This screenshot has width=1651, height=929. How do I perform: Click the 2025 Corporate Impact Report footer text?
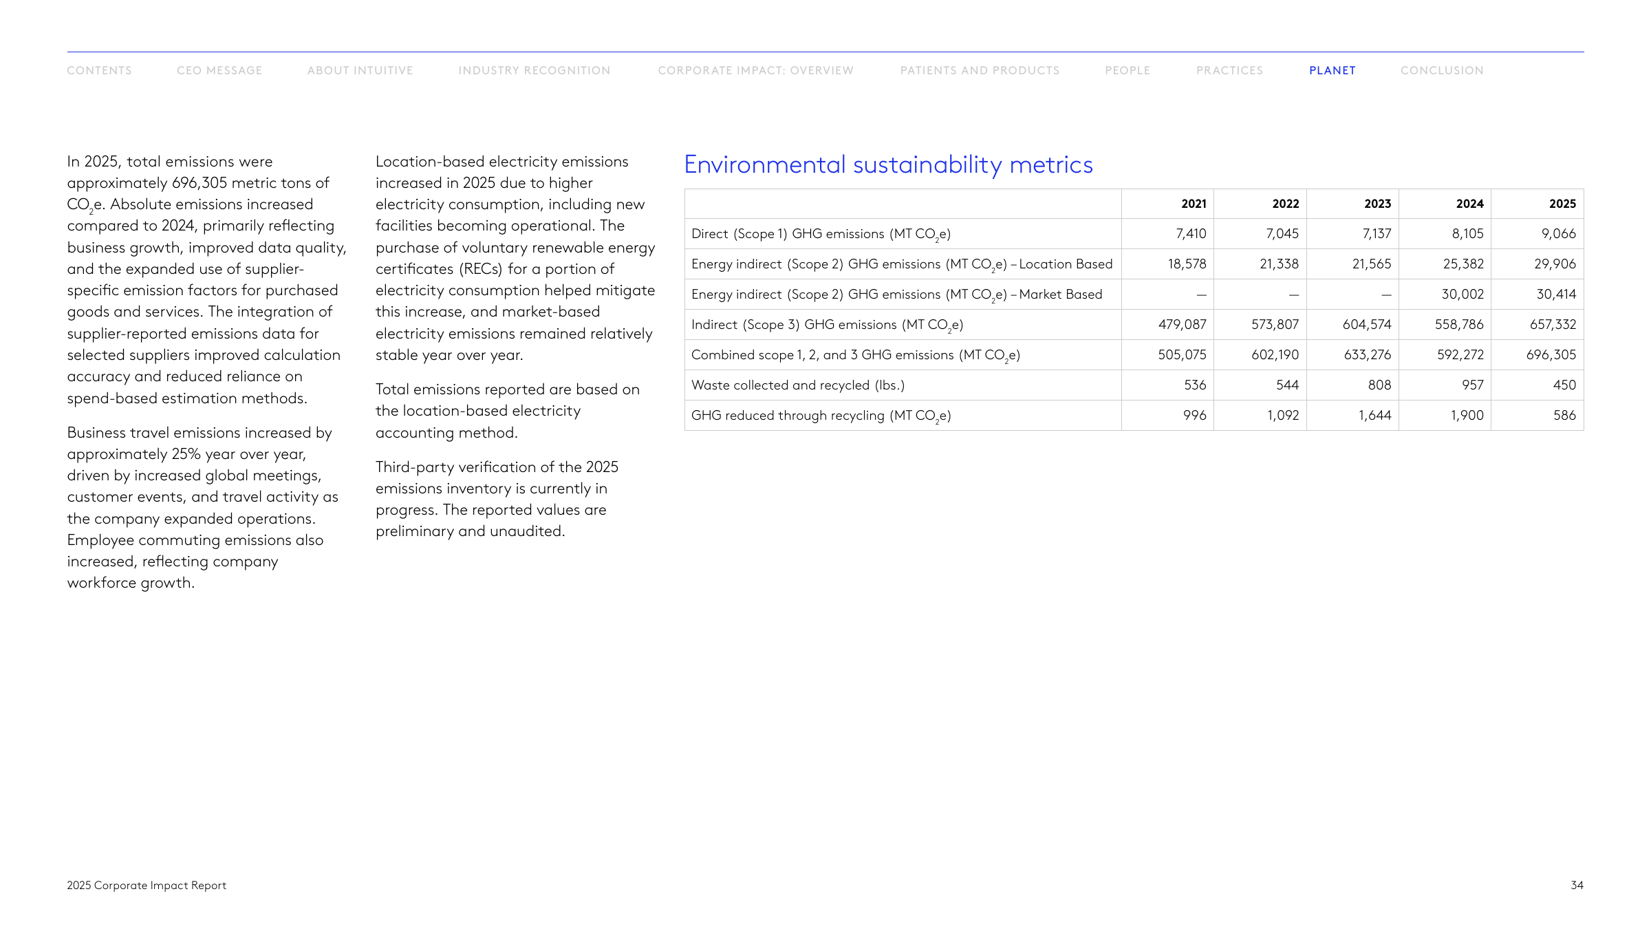[147, 886]
